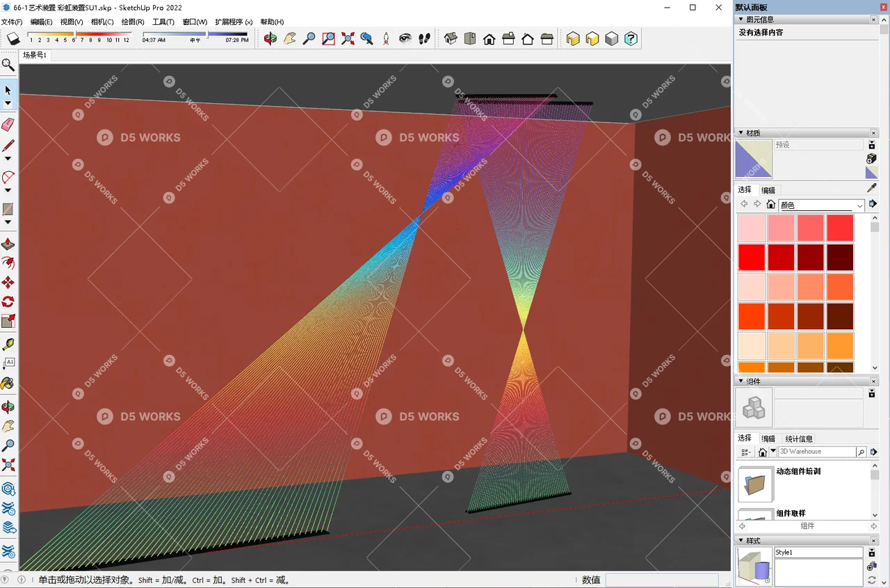Open the 相机(C) menu

pos(102,22)
